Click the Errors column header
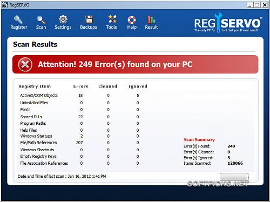The height and width of the screenshot is (202, 270). (80, 86)
